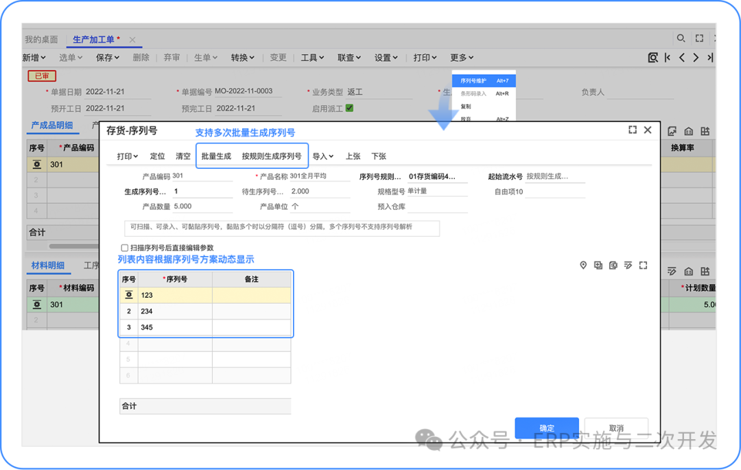Maximize the 存货-序列号 dialog
The height and width of the screenshot is (470, 741).
coord(633,130)
